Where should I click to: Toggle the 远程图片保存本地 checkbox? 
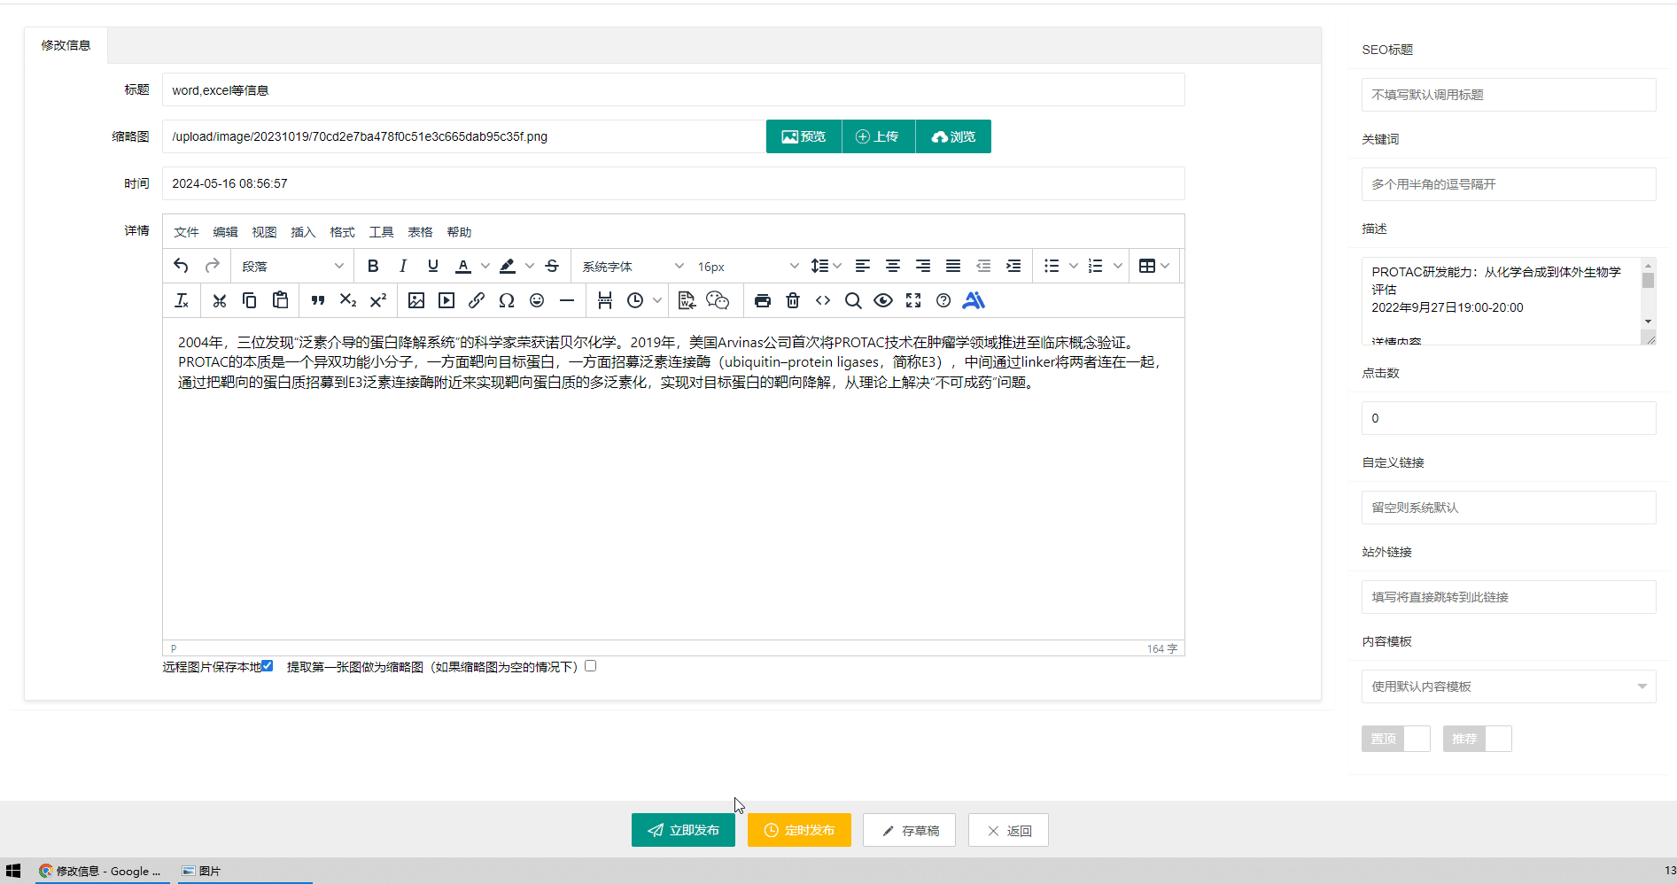pos(267,666)
